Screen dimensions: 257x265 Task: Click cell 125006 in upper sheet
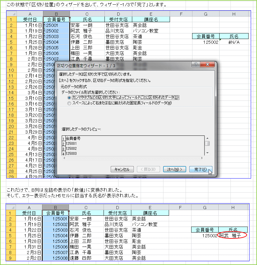tap(56, 53)
